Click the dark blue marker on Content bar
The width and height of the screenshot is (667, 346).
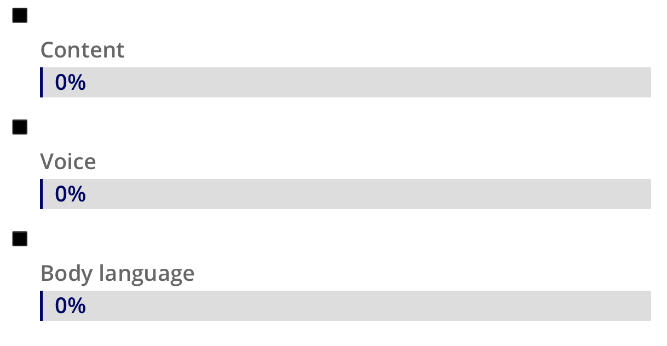[x=42, y=82]
